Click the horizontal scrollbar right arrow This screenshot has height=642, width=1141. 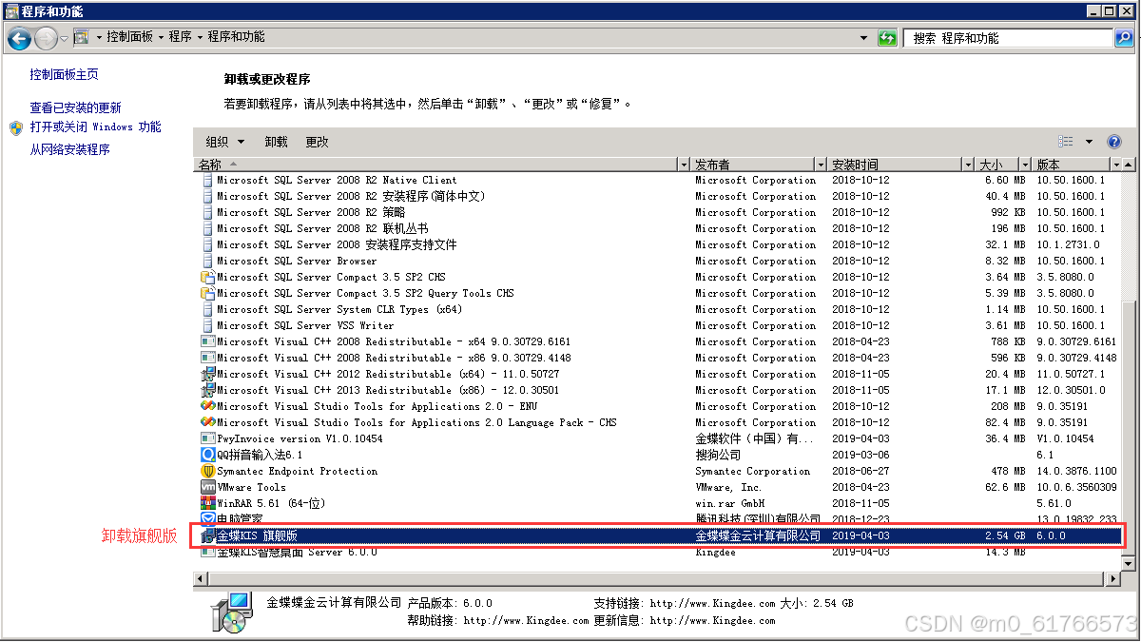(1113, 578)
